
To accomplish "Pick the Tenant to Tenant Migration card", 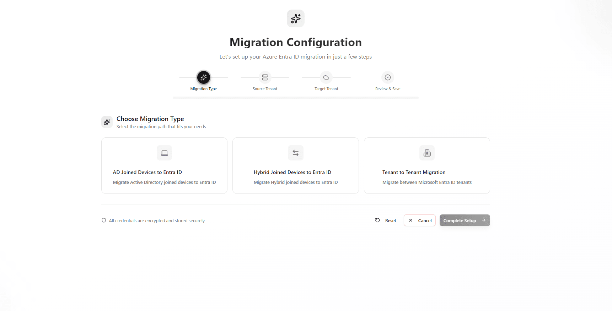I will click(x=427, y=165).
